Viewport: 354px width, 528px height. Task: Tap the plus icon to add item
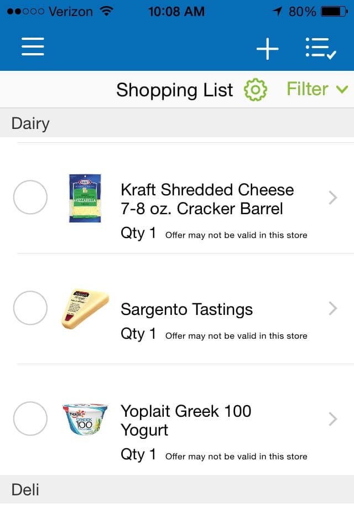tap(268, 49)
